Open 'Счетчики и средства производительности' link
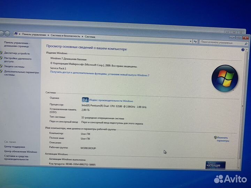 tap(16, 158)
